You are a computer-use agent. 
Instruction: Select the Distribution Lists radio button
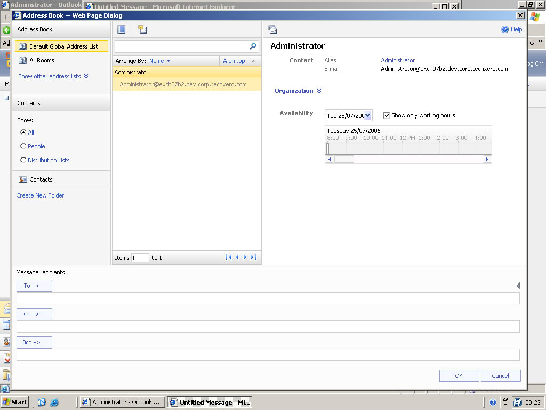click(x=23, y=160)
